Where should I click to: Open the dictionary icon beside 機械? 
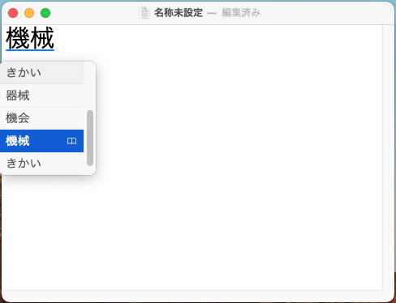tap(71, 141)
